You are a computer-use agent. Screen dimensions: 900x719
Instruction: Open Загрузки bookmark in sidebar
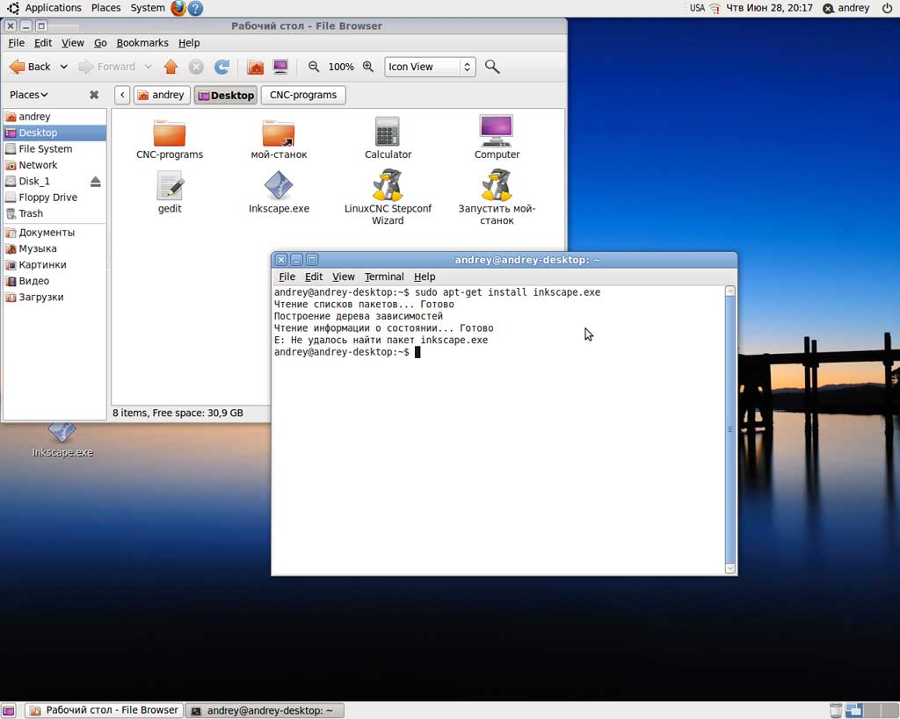[54, 297]
